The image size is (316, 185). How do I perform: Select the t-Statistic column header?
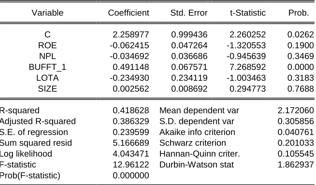coord(248,13)
